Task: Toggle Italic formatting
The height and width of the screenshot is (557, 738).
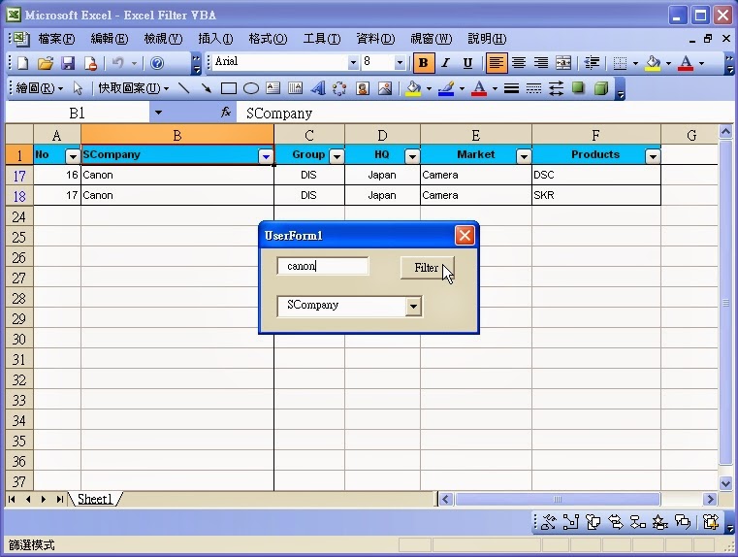Action: pyautogui.click(x=445, y=63)
